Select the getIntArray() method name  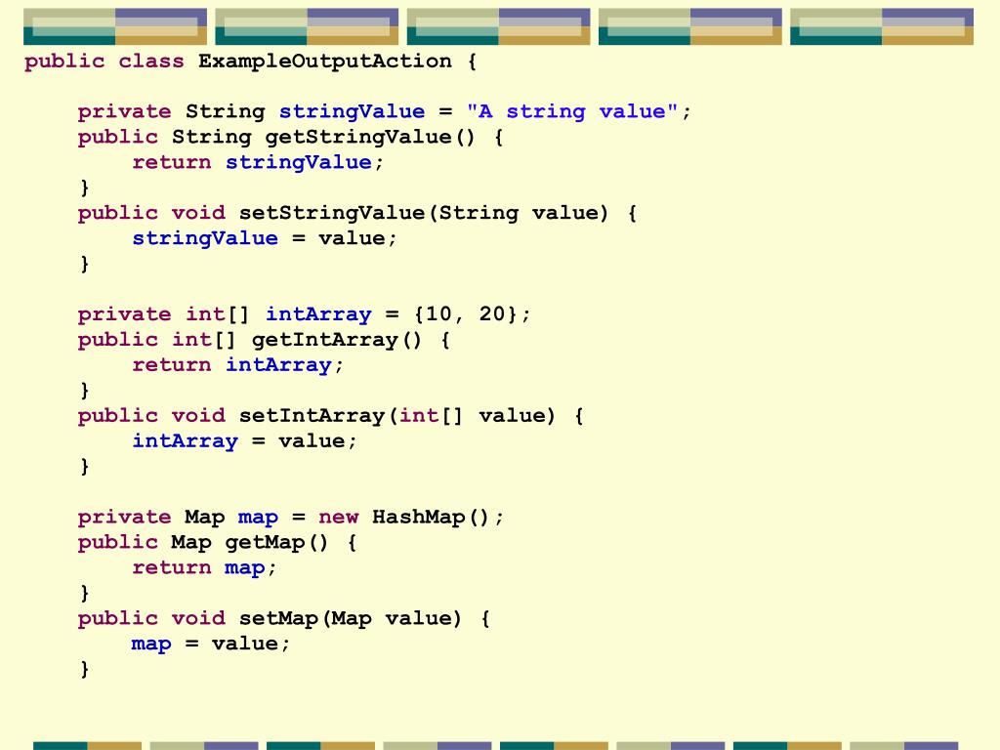[x=337, y=340]
